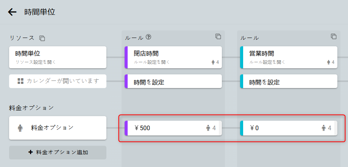
Task: Copy the 閉店時間 rule column
Action: coord(218,36)
